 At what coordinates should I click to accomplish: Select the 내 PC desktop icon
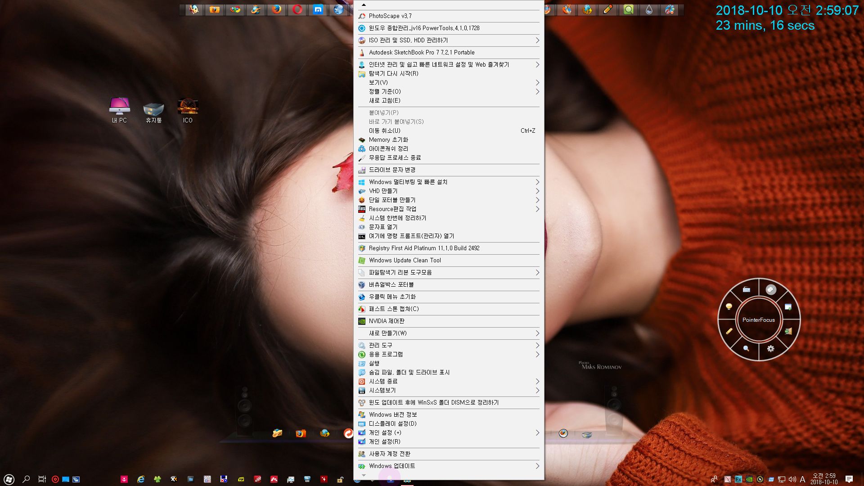(119, 110)
